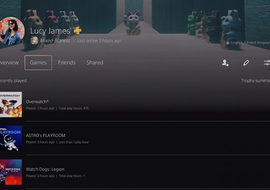The height and width of the screenshot is (190, 270).
Task: Click the small Mixed-Bizness avatar icon
Action: [x=34, y=41]
